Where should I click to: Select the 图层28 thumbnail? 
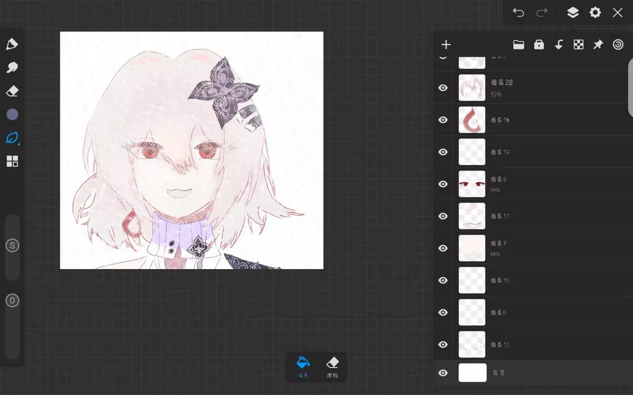(x=472, y=88)
